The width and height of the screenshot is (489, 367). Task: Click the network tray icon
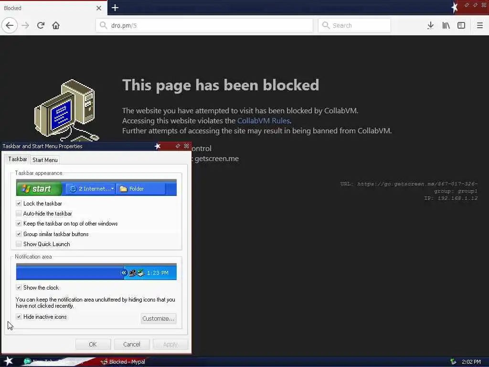coord(453,362)
